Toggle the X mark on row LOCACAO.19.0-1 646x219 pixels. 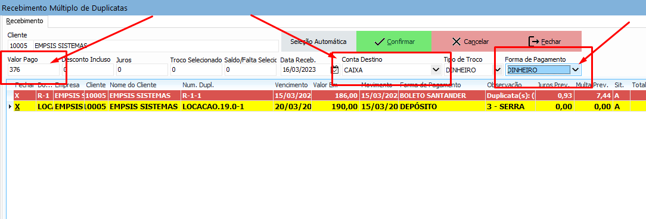point(17,106)
